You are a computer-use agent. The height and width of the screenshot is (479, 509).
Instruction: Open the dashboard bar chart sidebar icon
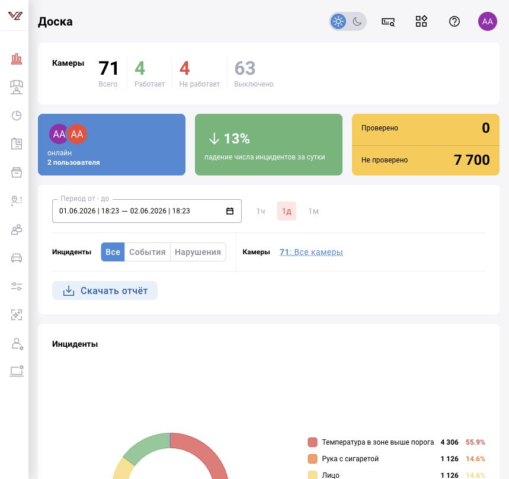coord(17,59)
